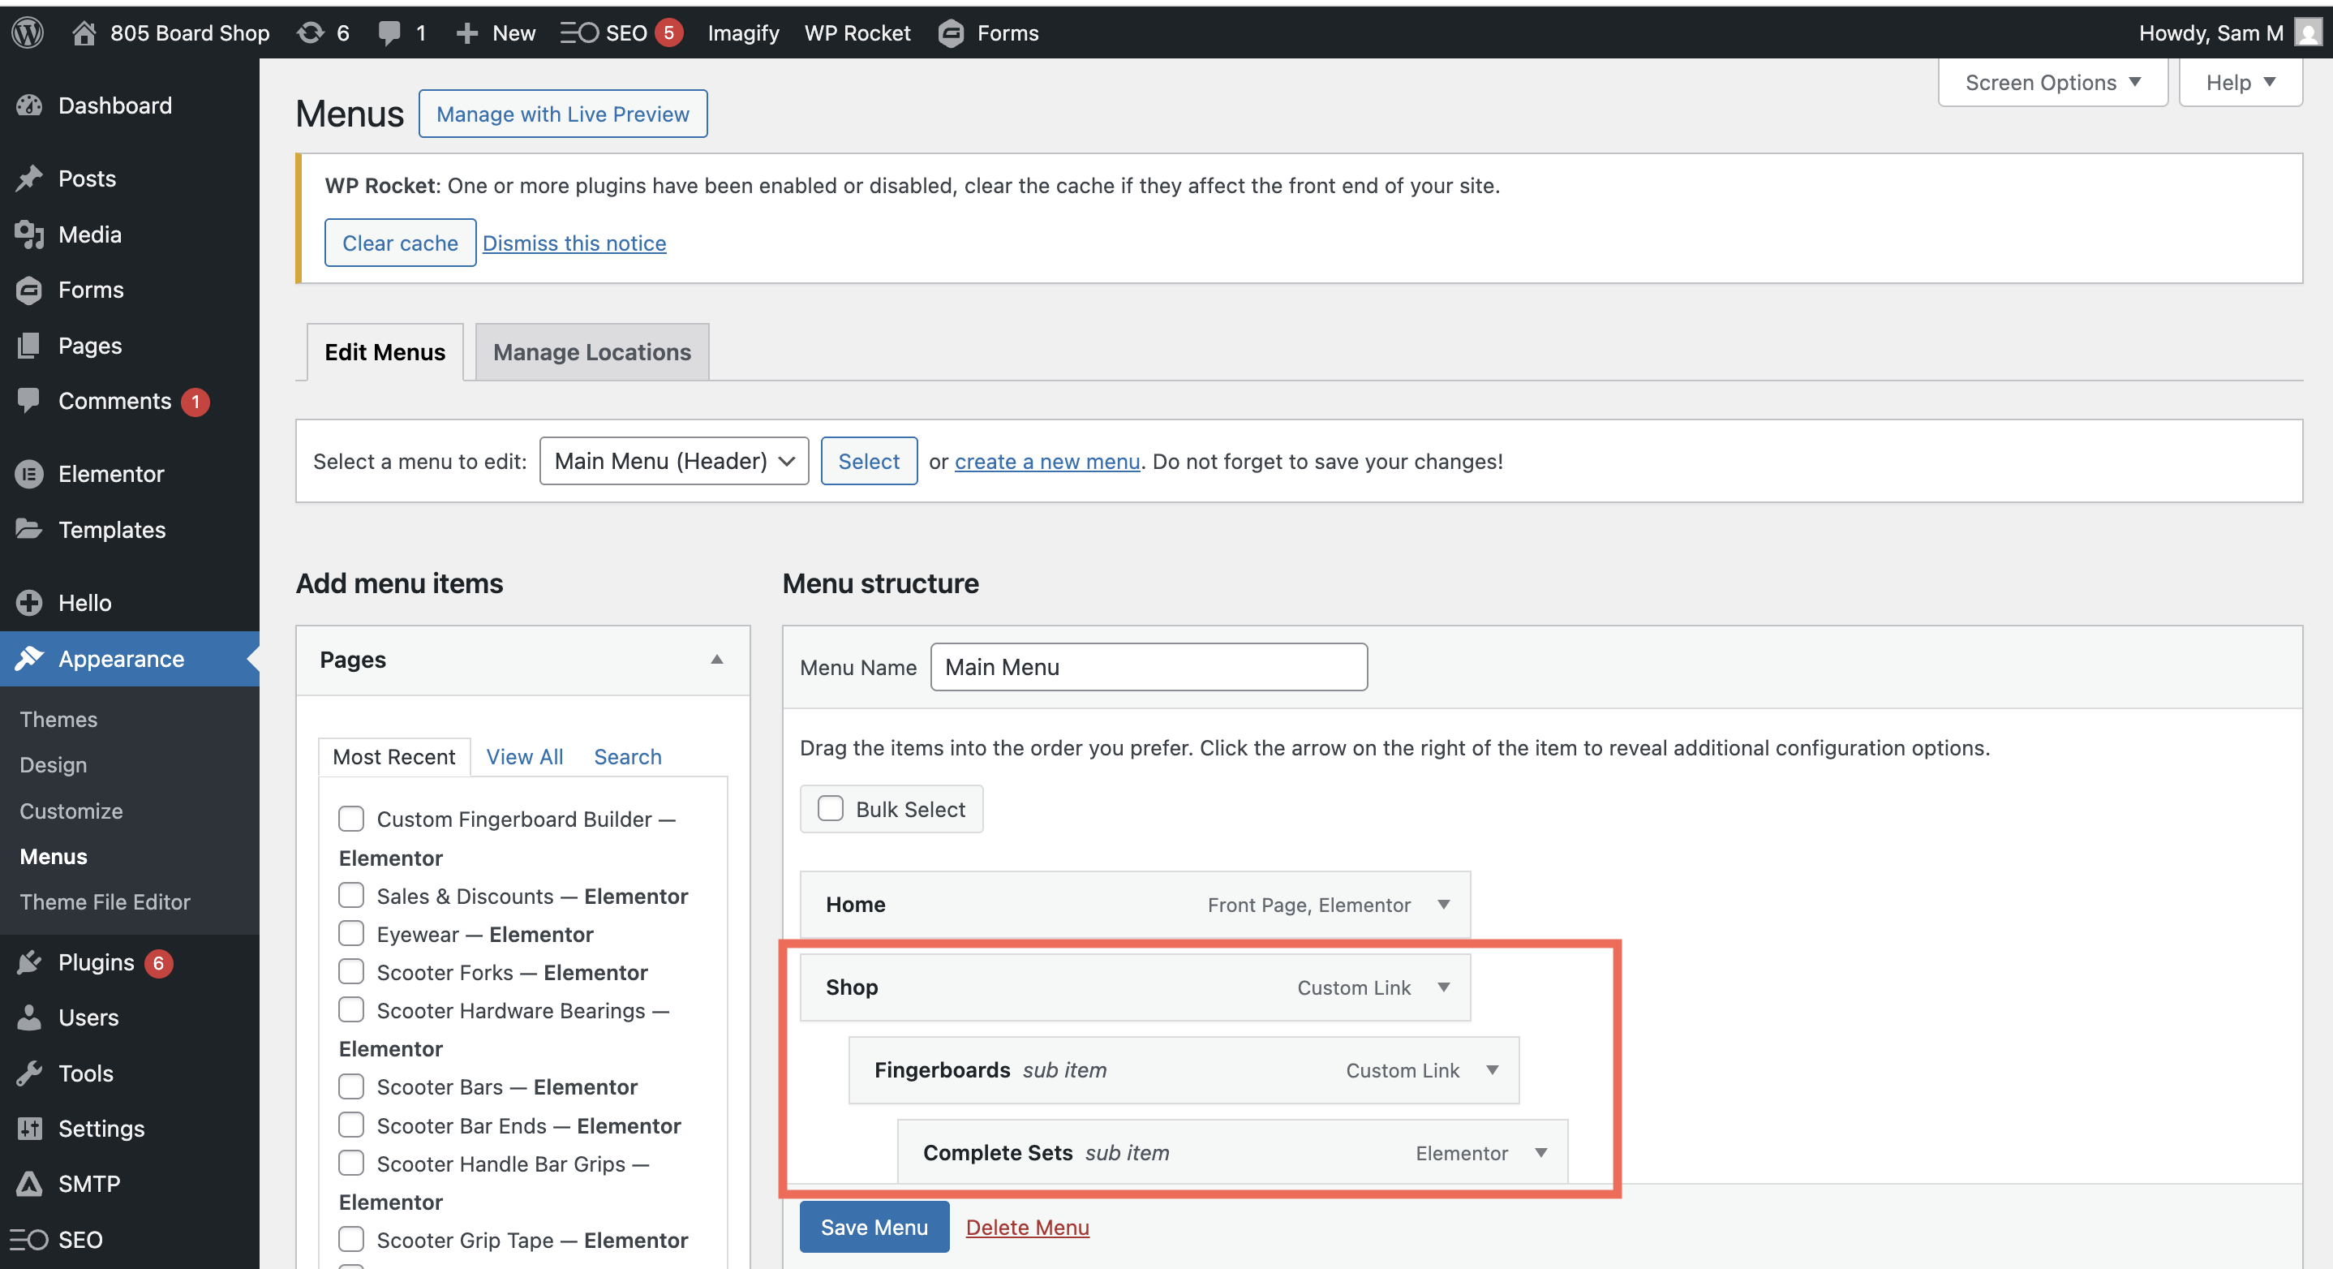Click the user avatar next to Howdy
Image resolution: width=2333 pixels, height=1269 pixels.
click(x=2309, y=32)
